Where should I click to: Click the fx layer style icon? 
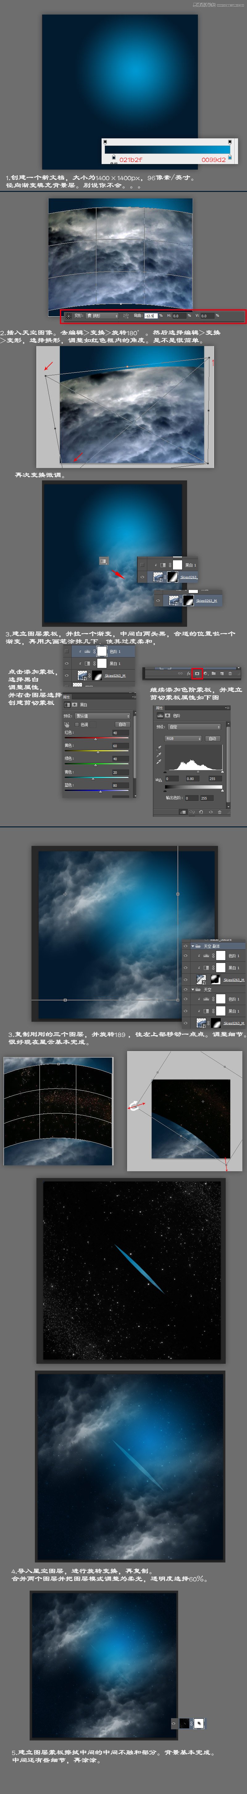tap(189, 674)
